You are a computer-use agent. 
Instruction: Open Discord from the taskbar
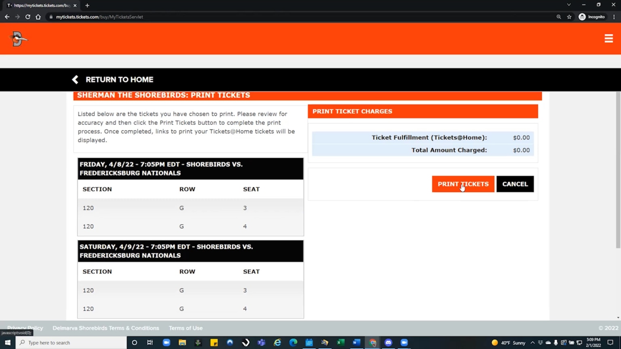(x=388, y=343)
